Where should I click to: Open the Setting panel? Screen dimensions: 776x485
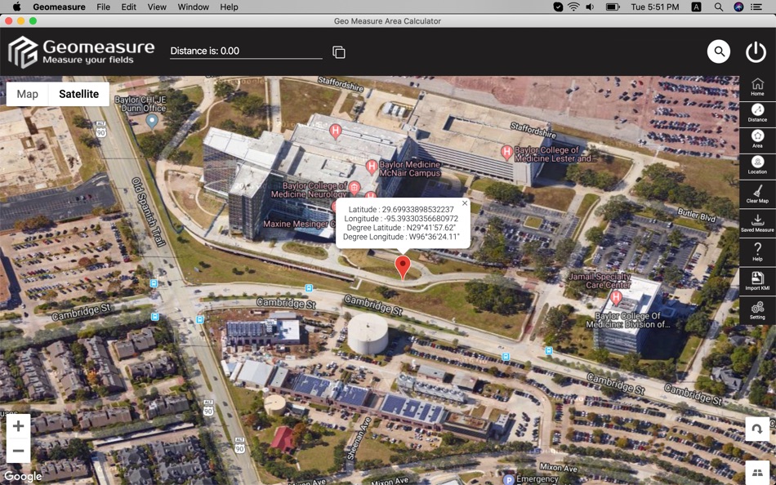click(x=757, y=310)
